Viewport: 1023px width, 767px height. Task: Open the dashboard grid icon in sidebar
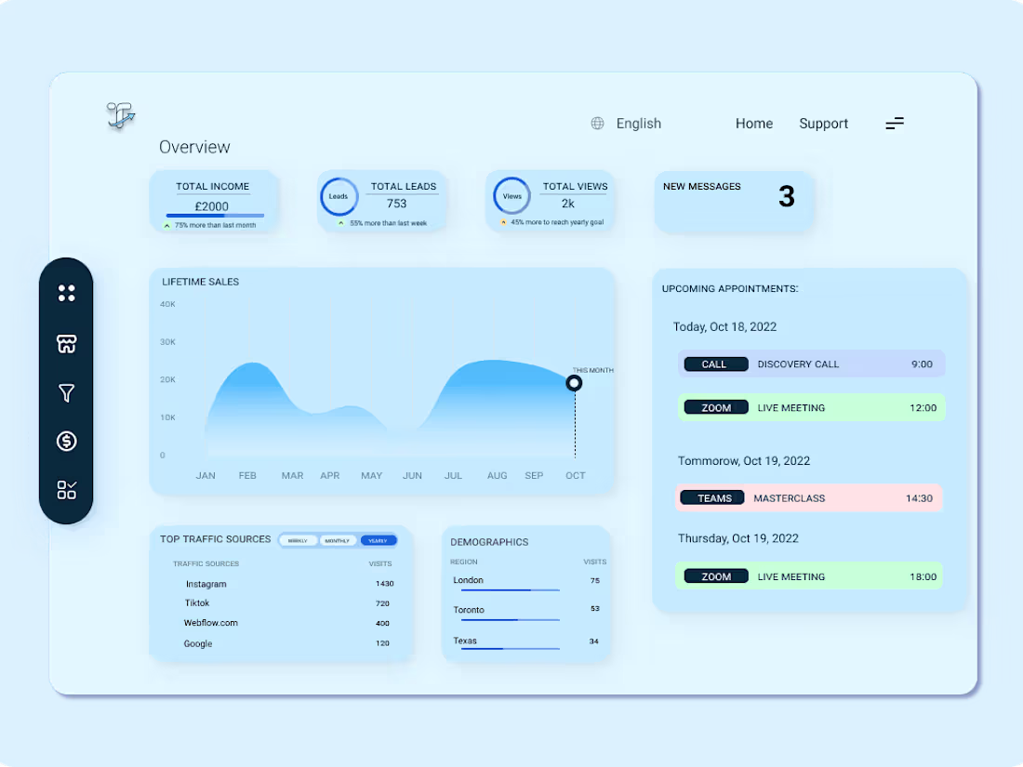(x=66, y=292)
